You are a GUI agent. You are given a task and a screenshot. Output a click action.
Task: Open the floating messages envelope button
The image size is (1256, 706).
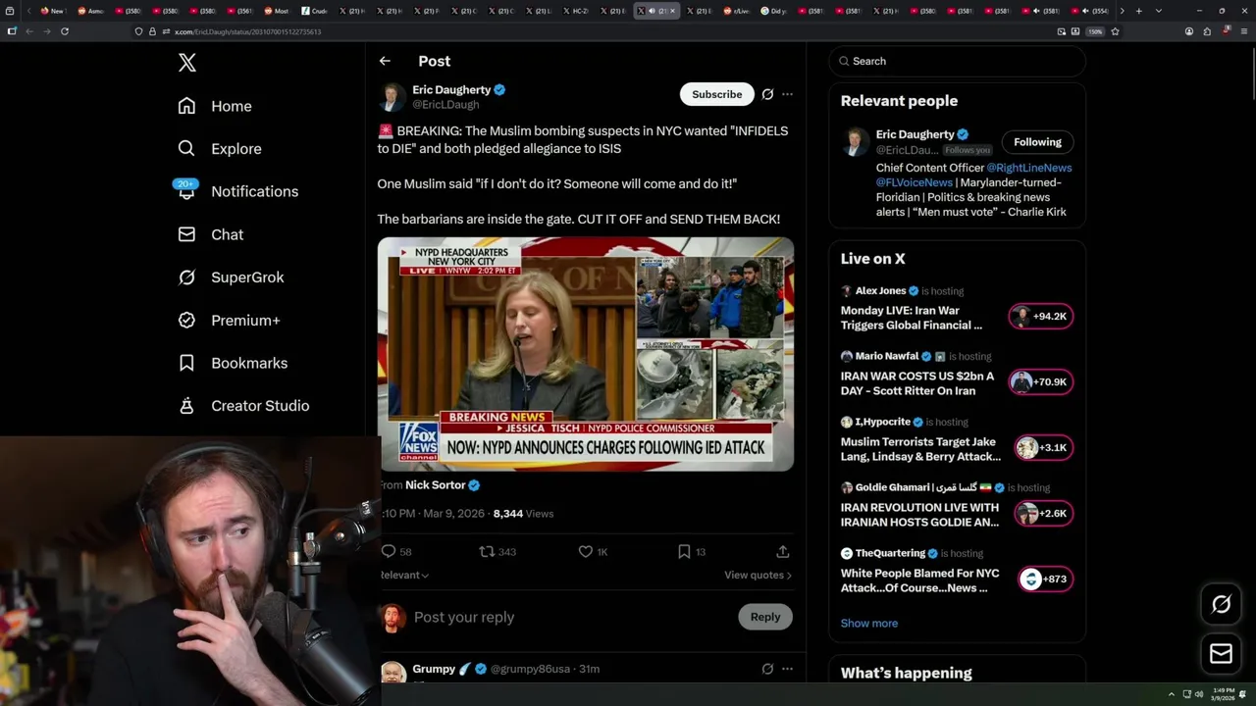tap(1221, 653)
